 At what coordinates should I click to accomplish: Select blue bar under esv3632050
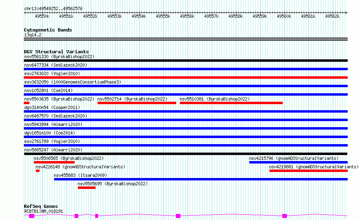[186, 86]
